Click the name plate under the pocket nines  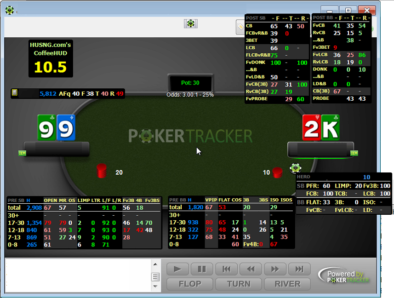point(57,149)
